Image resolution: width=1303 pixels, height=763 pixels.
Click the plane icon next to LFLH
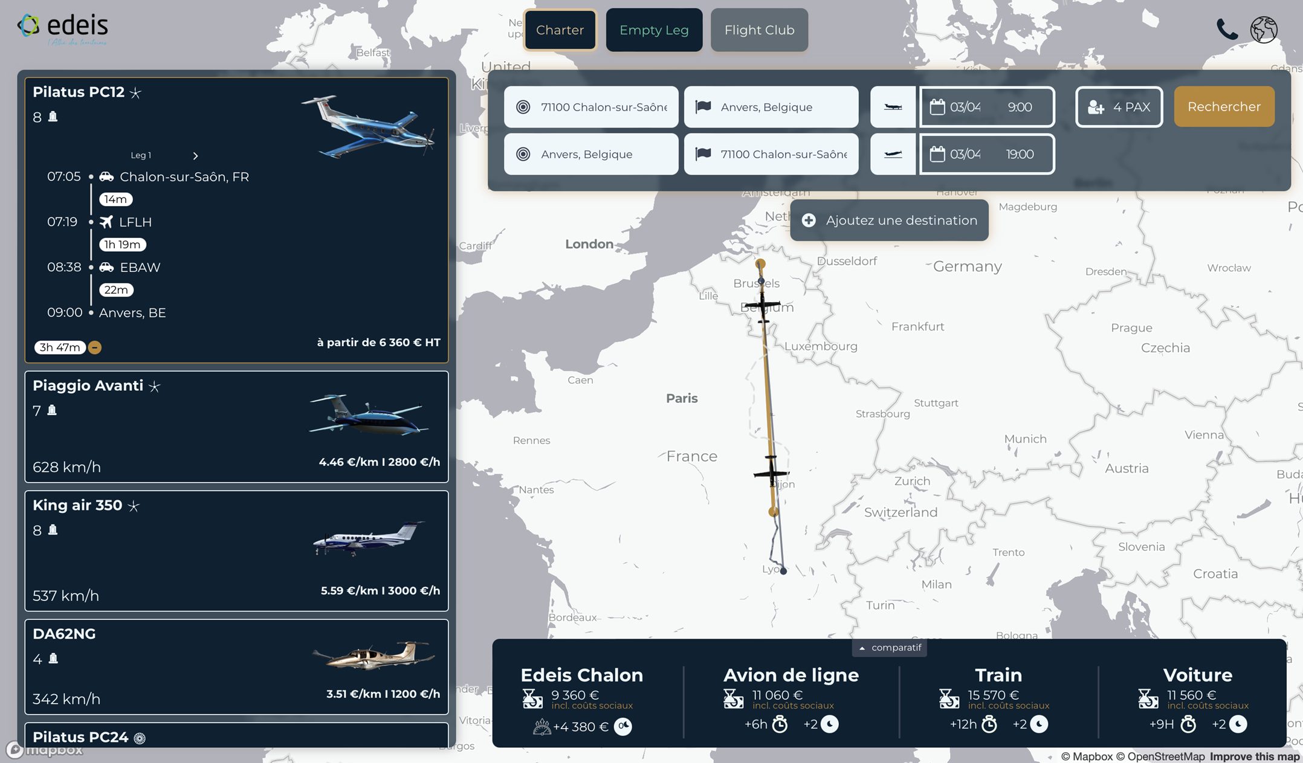pos(106,222)
